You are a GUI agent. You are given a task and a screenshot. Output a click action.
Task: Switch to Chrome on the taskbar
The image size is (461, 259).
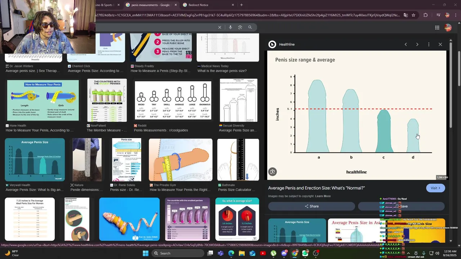[x=295, y=253]
